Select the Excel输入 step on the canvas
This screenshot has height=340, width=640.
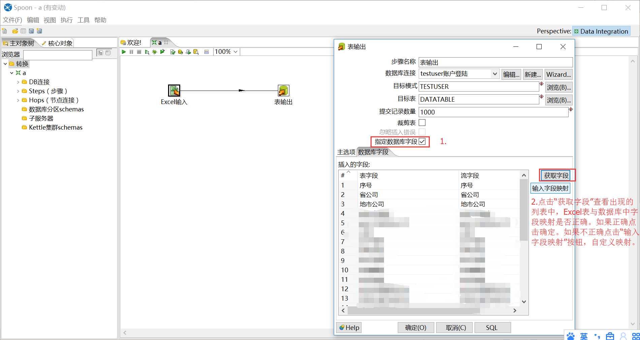point(174,91)
